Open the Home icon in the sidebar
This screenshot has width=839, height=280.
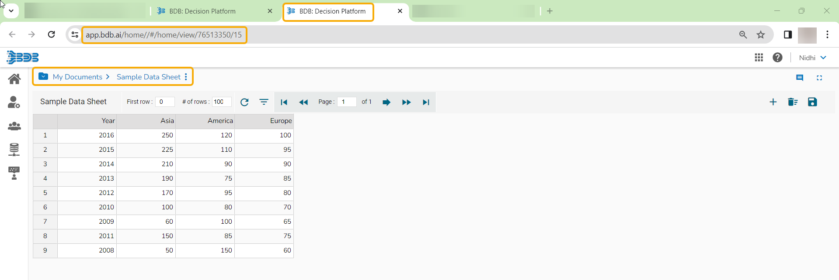click(x=14, y=79)
